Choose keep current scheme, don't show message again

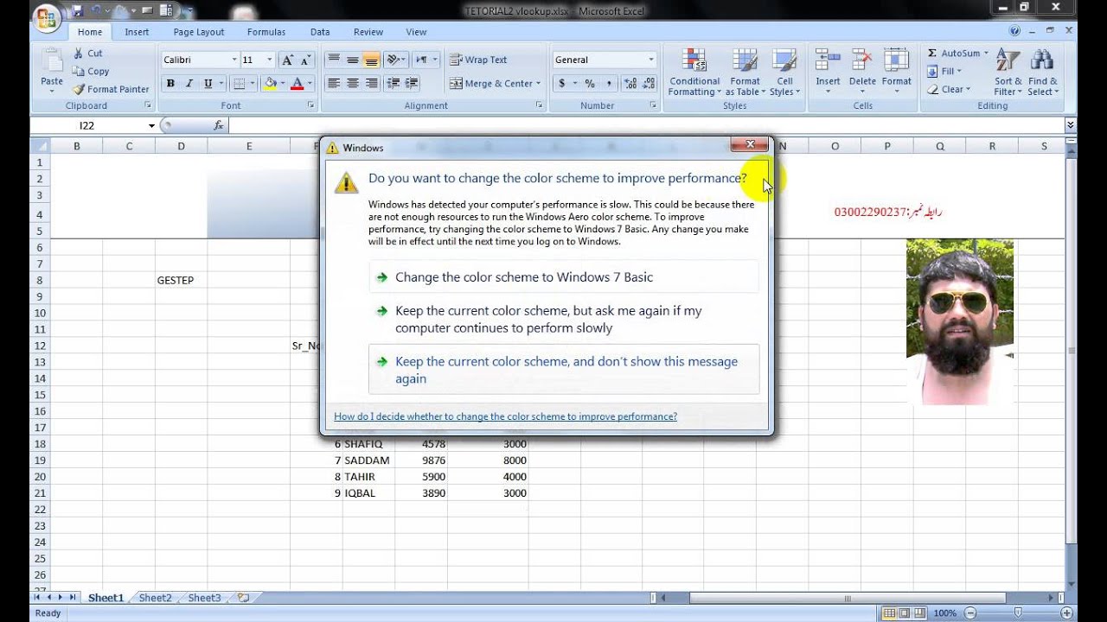pos(564,370)
